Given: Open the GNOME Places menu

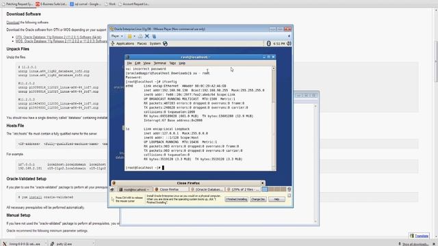Looking at the screenshot, I should point(142,44).
